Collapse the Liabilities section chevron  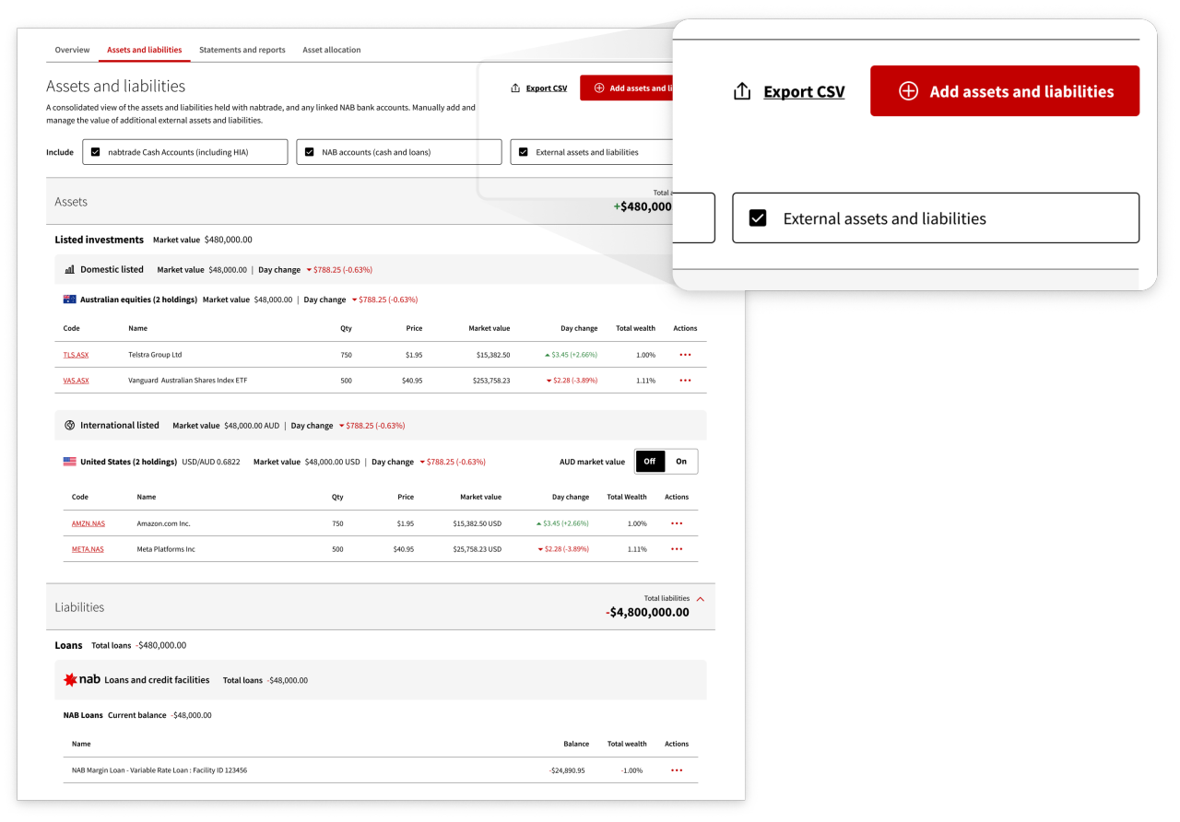click(701, 599)
